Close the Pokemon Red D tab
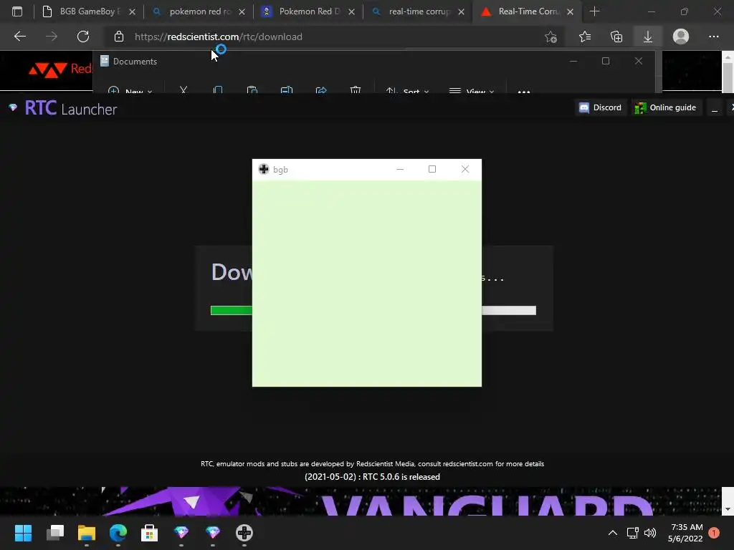The image size is (734, 550). (x=351, y=12)
